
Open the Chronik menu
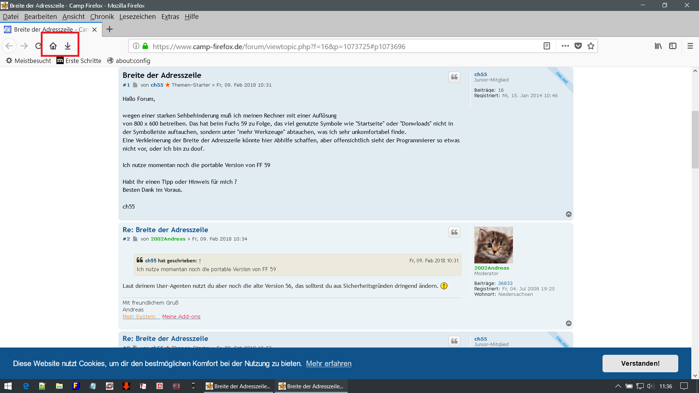(102, 16)
